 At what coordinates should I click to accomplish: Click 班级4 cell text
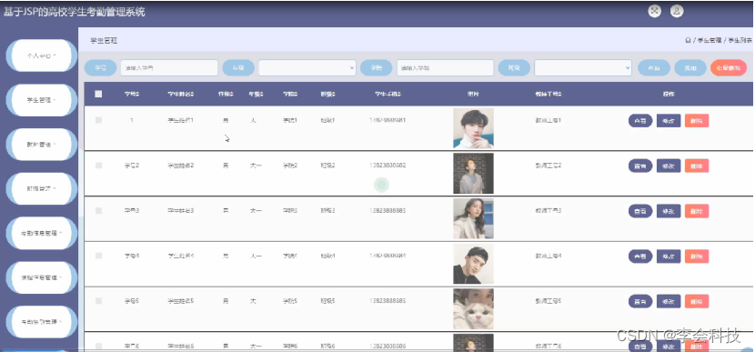(x=327, y=256)
